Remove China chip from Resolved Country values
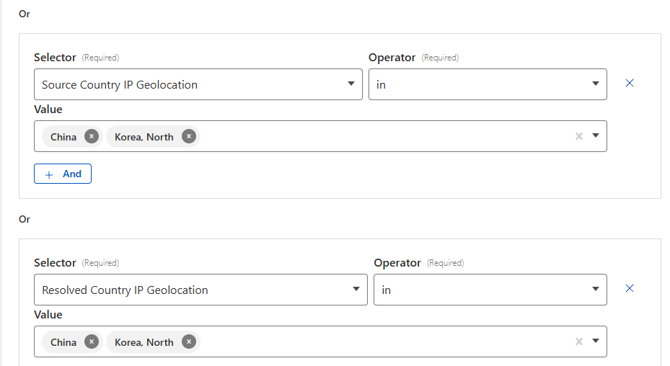This screenshot has width=670, height=366. pyautogui.click(x=92, y=342)
